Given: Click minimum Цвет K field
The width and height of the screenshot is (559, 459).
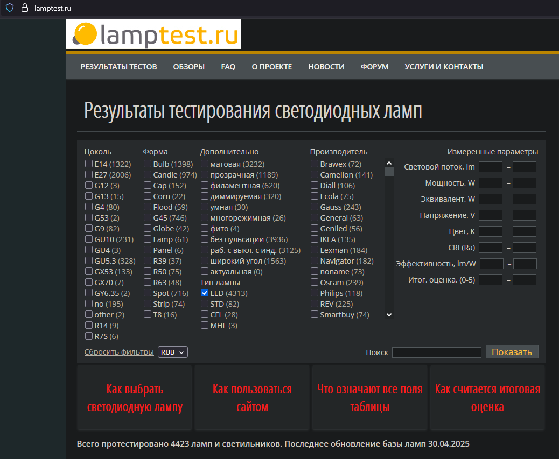Looking at the screenshot, I should point(491,231).
